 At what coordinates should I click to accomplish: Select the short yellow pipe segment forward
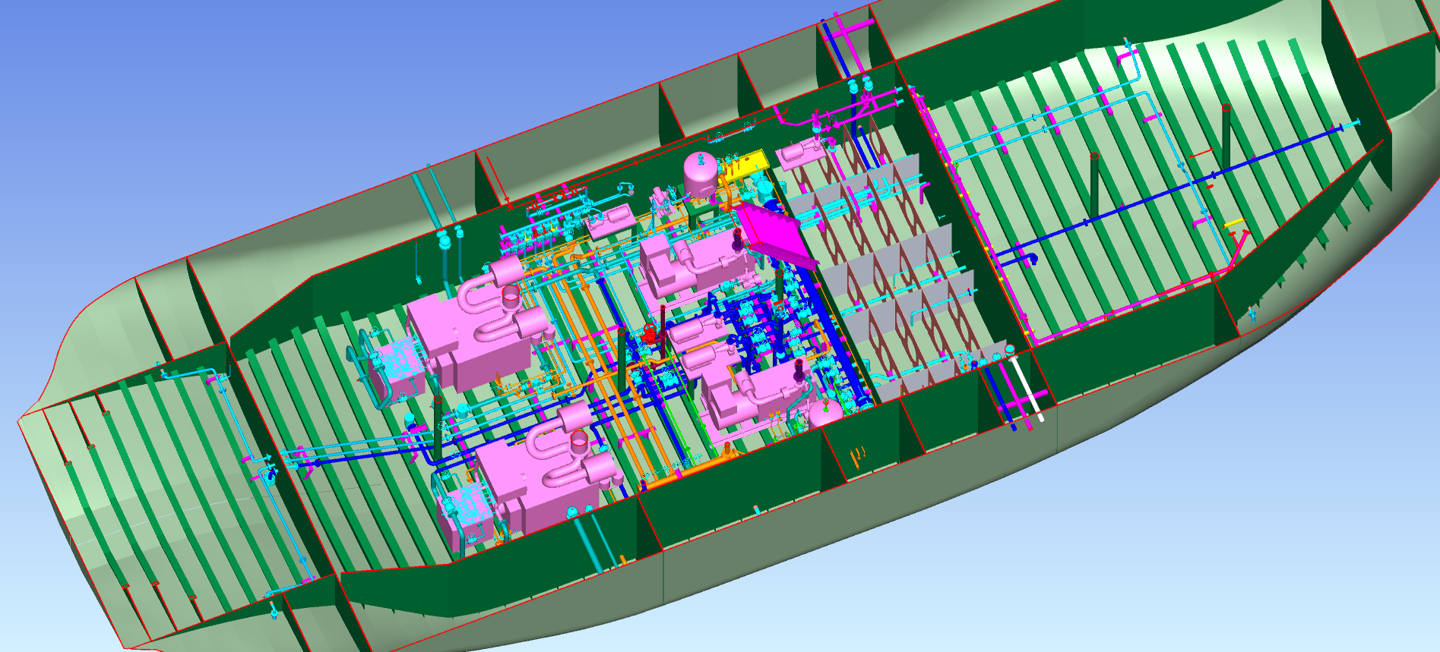pyautogui.click(x=1233, y=224)
